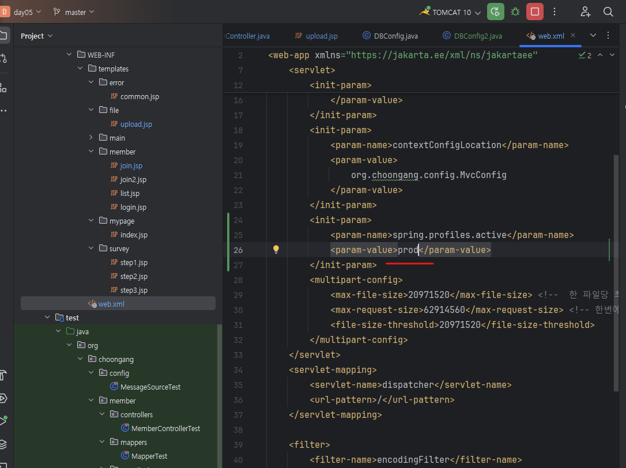Viewport: 626px width, 468px height.
Task: Collapse the test folder
Action: pos(47,317)
